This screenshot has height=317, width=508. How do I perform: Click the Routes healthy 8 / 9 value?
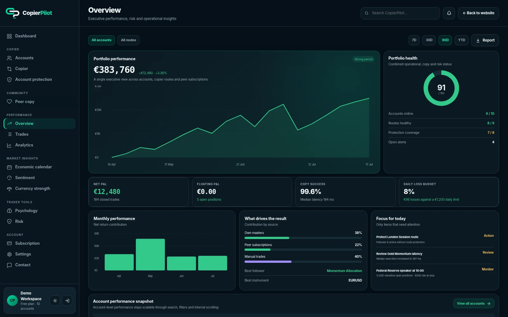491,123
